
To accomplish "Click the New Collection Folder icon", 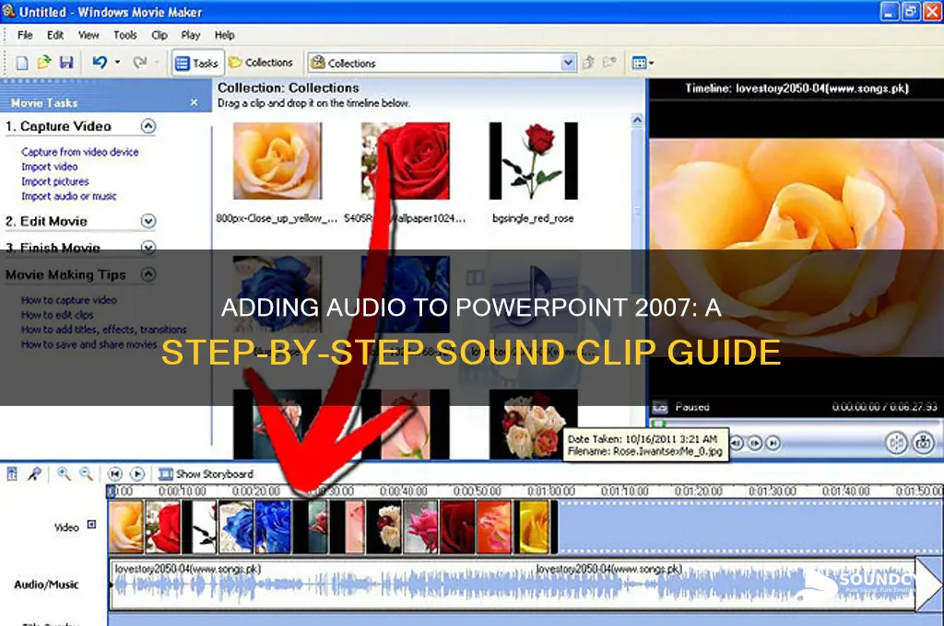I will [610, 63].
